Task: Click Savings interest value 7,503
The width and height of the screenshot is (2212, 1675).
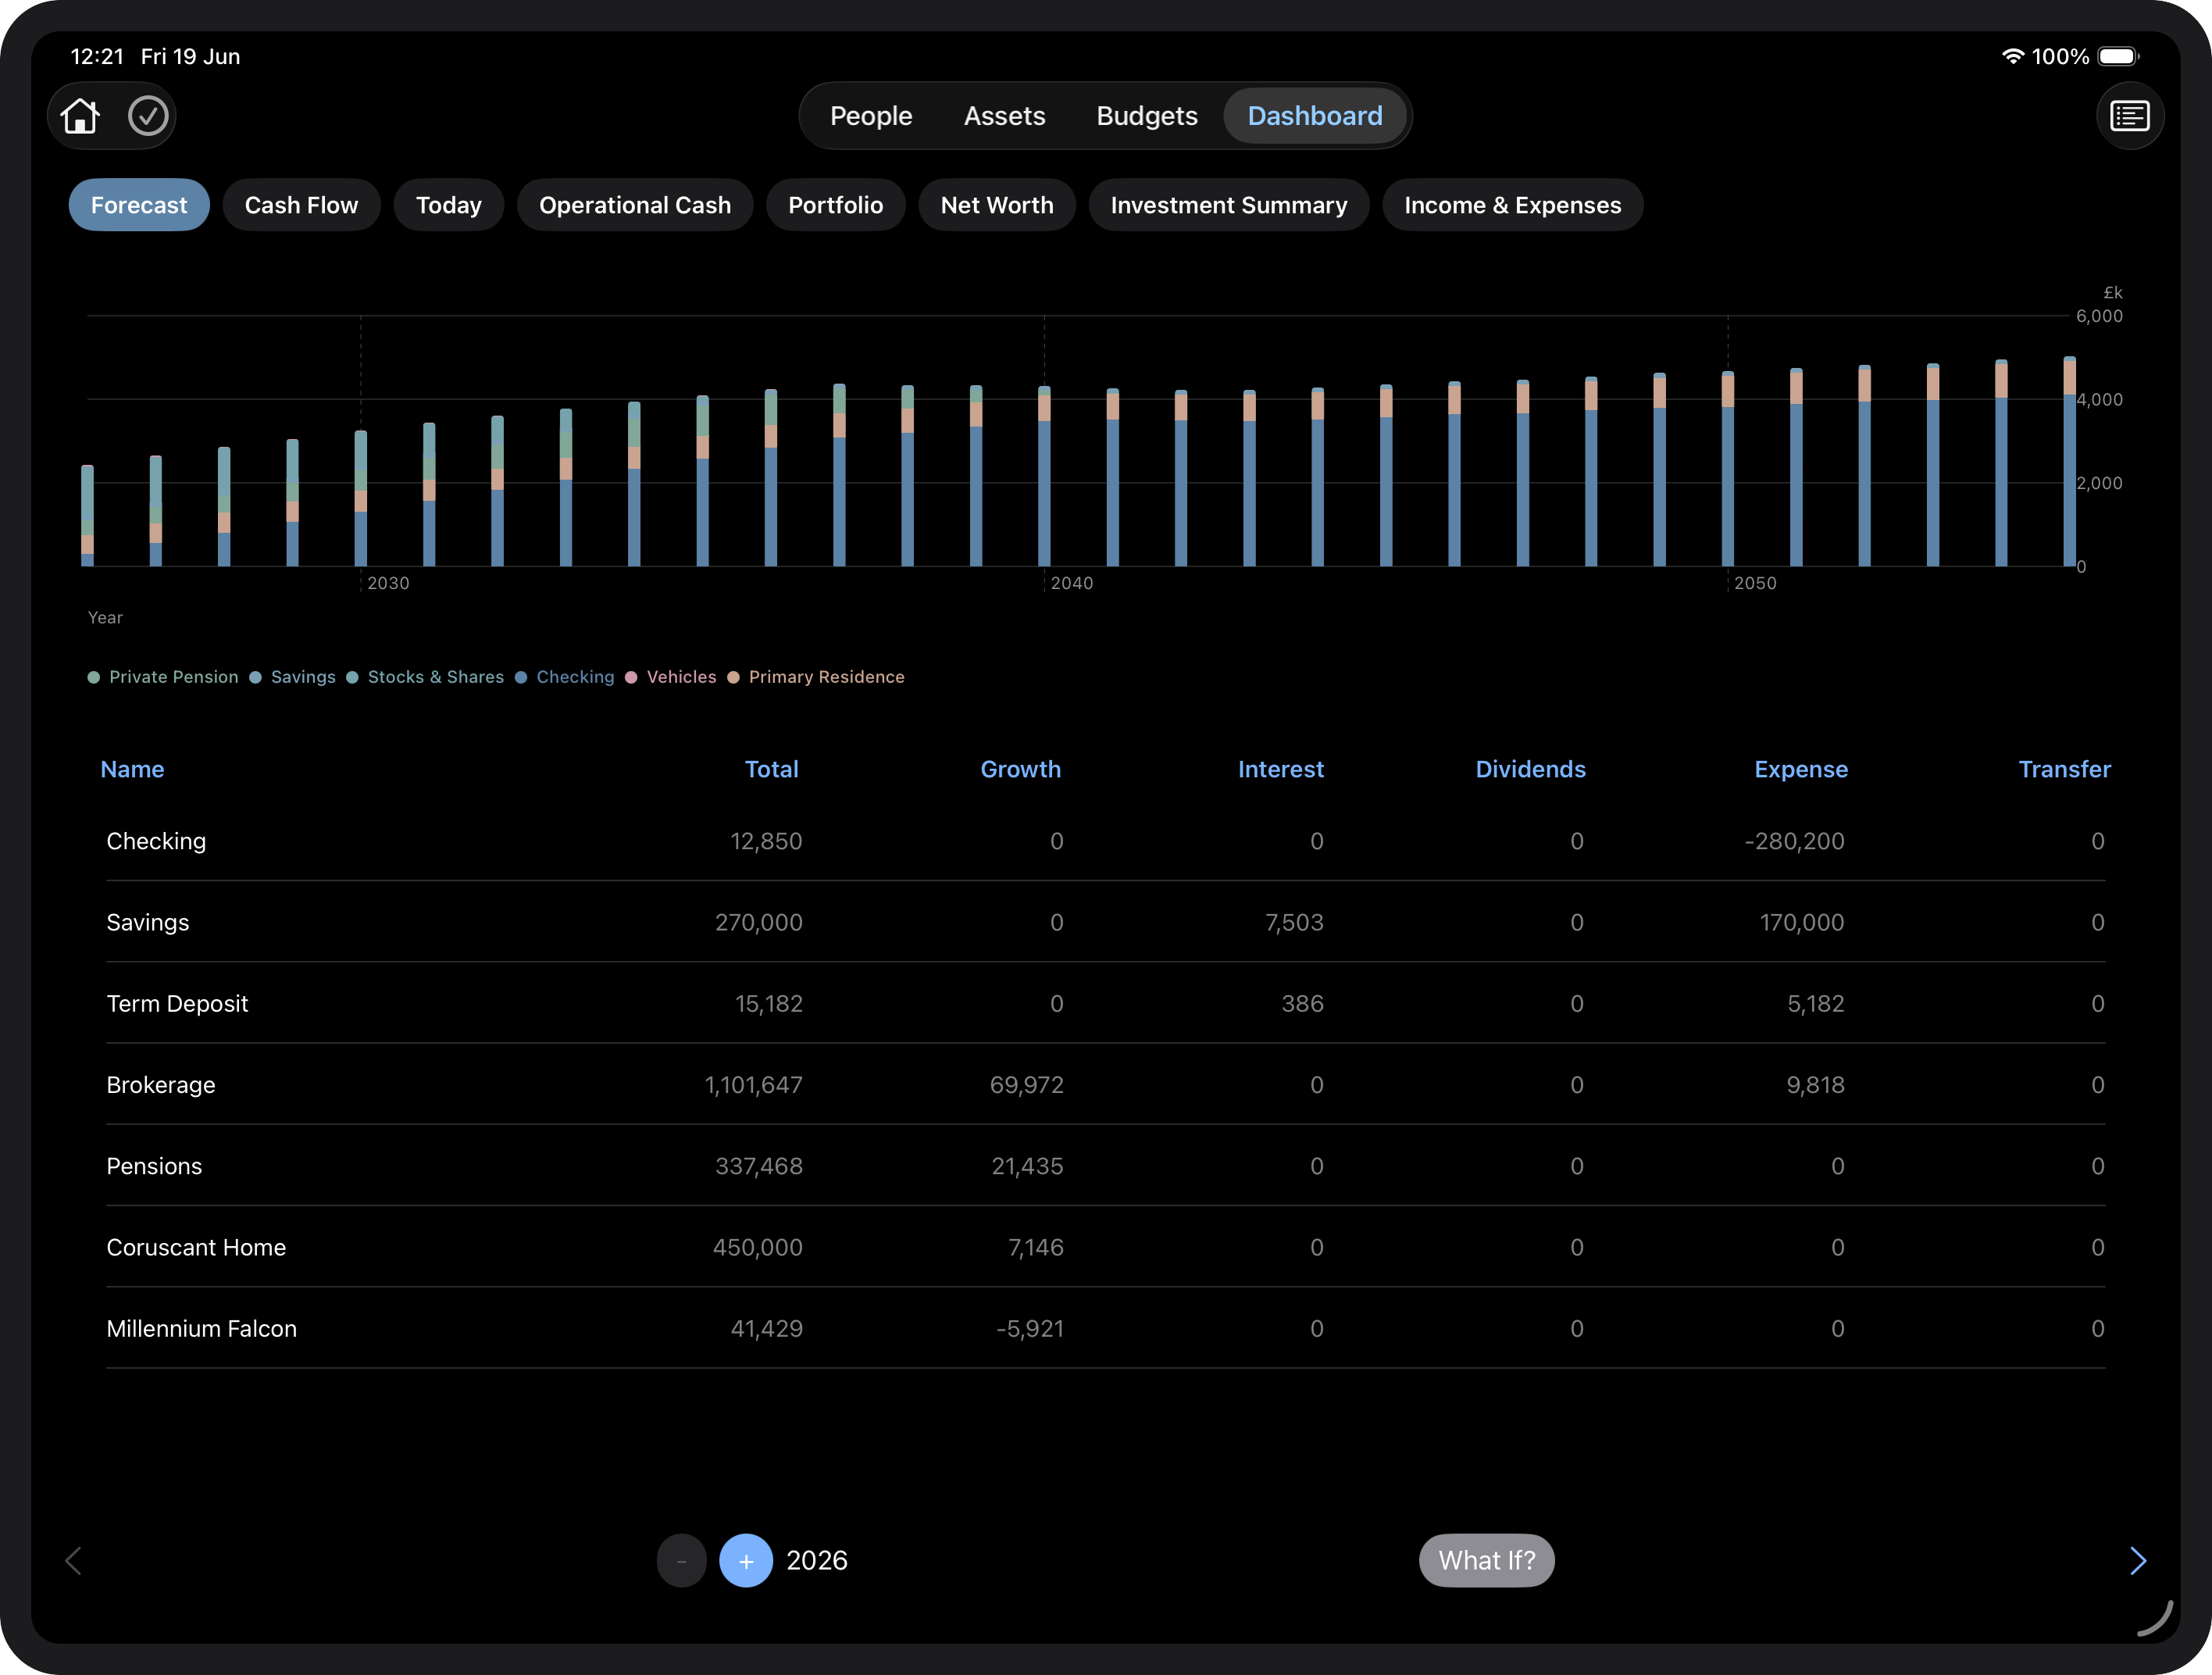Action: click(1294, 922)
